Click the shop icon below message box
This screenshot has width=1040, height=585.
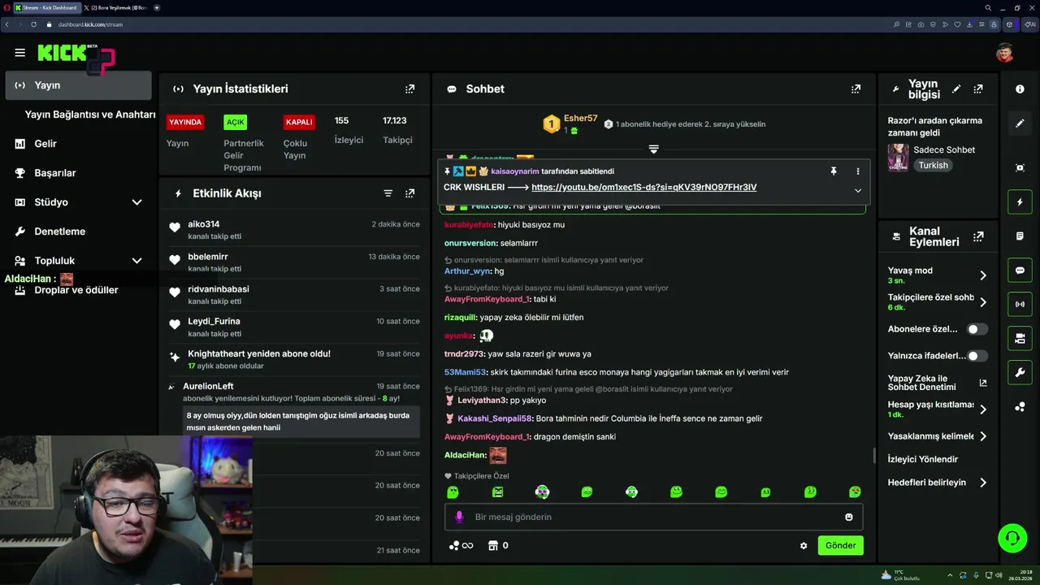pos(492,545)
